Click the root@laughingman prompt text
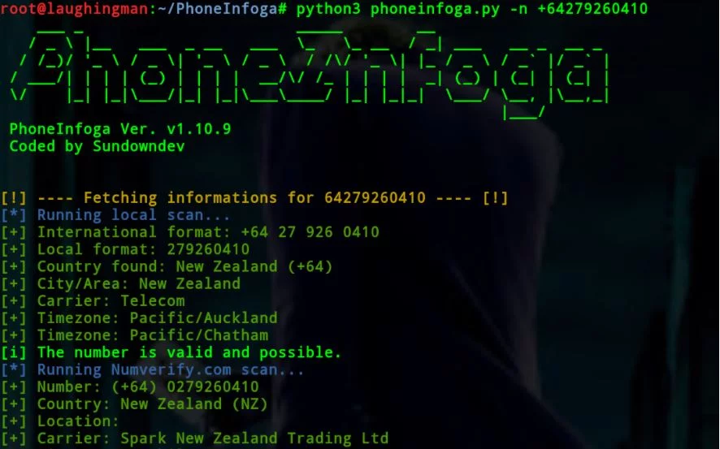720x449 pixels. [x=74, y=9]
